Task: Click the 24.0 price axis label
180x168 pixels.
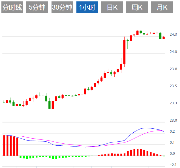Action: coord(173,52)
